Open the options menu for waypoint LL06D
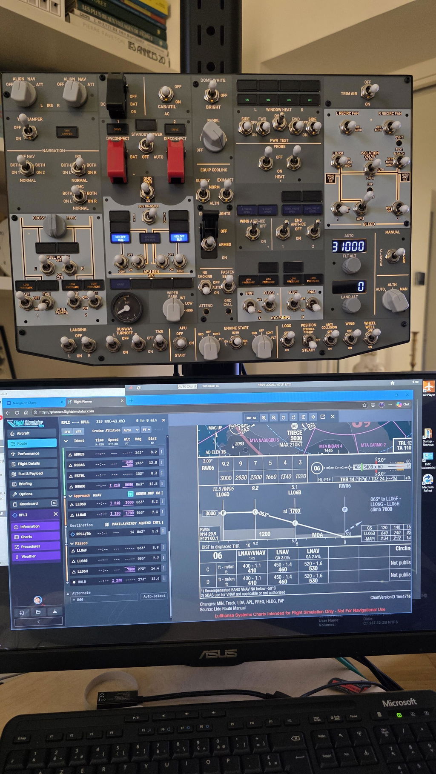Viewport: 436px width, 774px height. (x=163, y=502)
